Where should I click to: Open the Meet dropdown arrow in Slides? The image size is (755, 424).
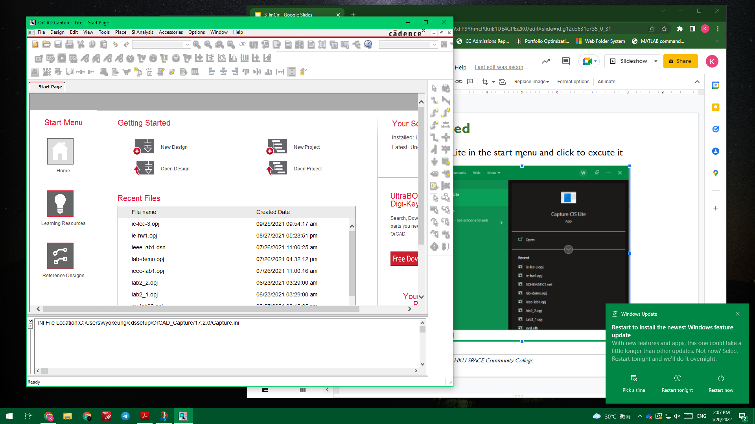(595, 61)
